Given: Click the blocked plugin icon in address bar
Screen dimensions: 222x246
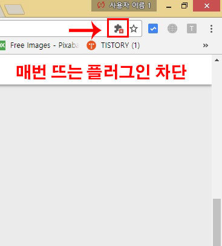Looking at the screenshot, I should (x=119, y=28).
